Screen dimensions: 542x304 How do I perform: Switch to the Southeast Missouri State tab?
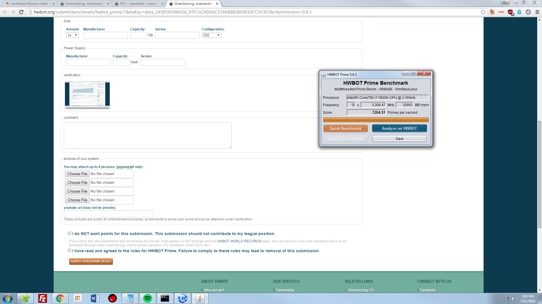point(29,4)
